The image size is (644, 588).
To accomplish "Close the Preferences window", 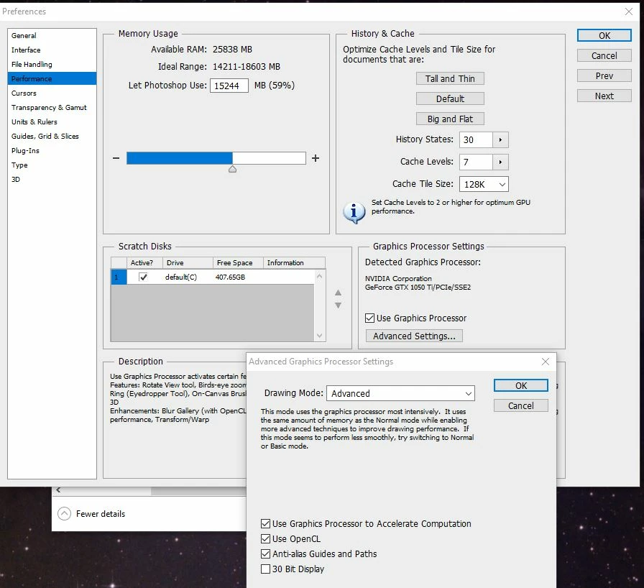I will pos(629,12).
